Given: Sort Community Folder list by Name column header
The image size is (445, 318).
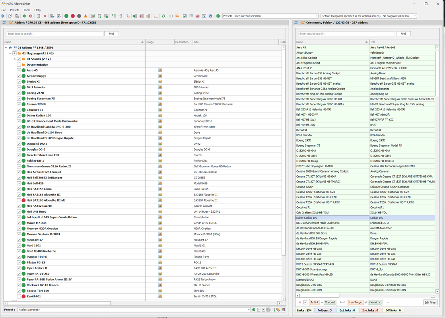Looking at the screenshot, I should coord(332,42).
